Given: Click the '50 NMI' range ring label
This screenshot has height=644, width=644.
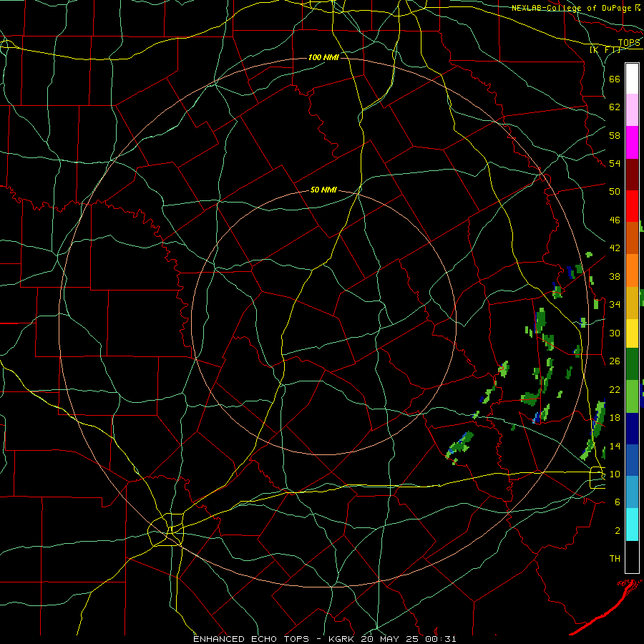Looking at the screenshot, I should pos(323,190).
